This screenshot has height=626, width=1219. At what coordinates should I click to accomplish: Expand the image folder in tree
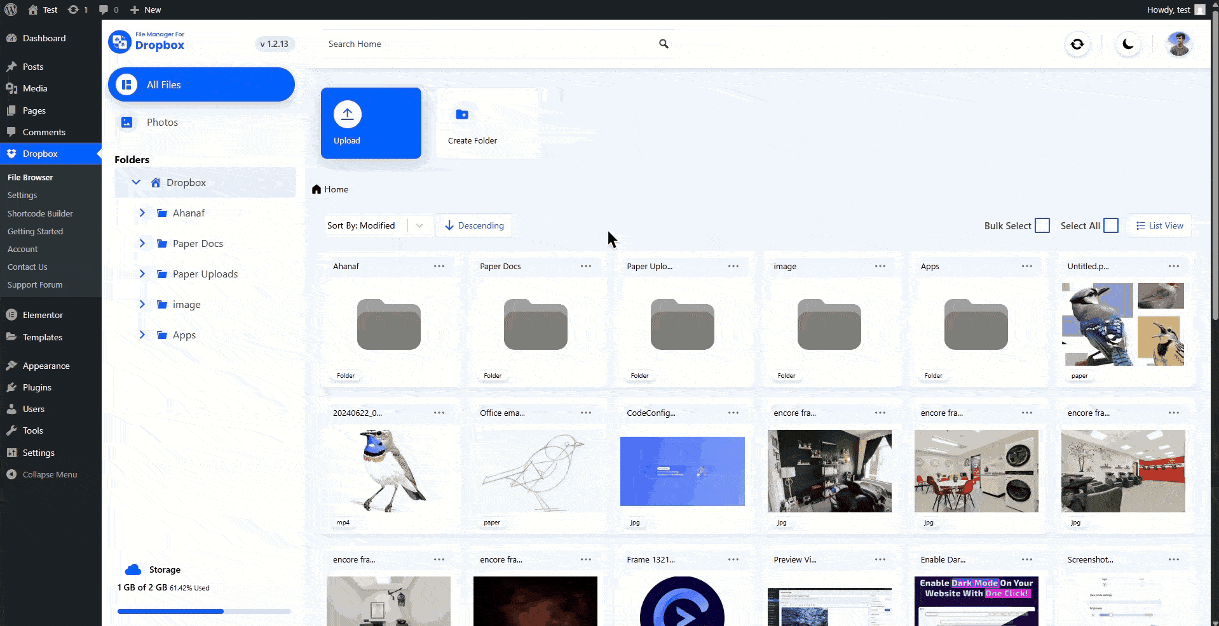[x=142, y=304]
